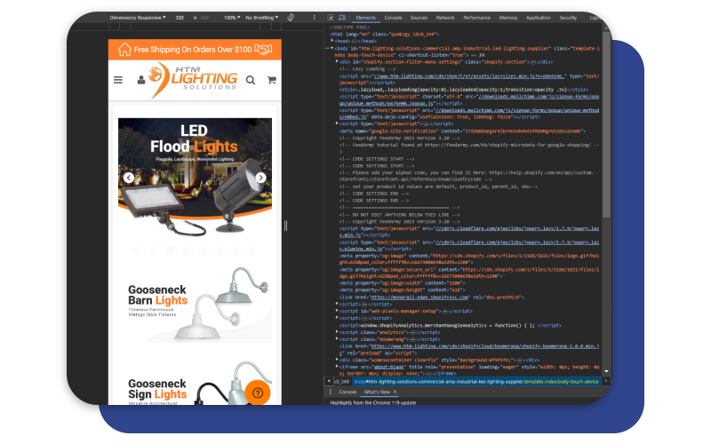The height and width of the screenshot is (444, 711).
Task: Click the handshake icon in the banner
Action: [263, 50]
